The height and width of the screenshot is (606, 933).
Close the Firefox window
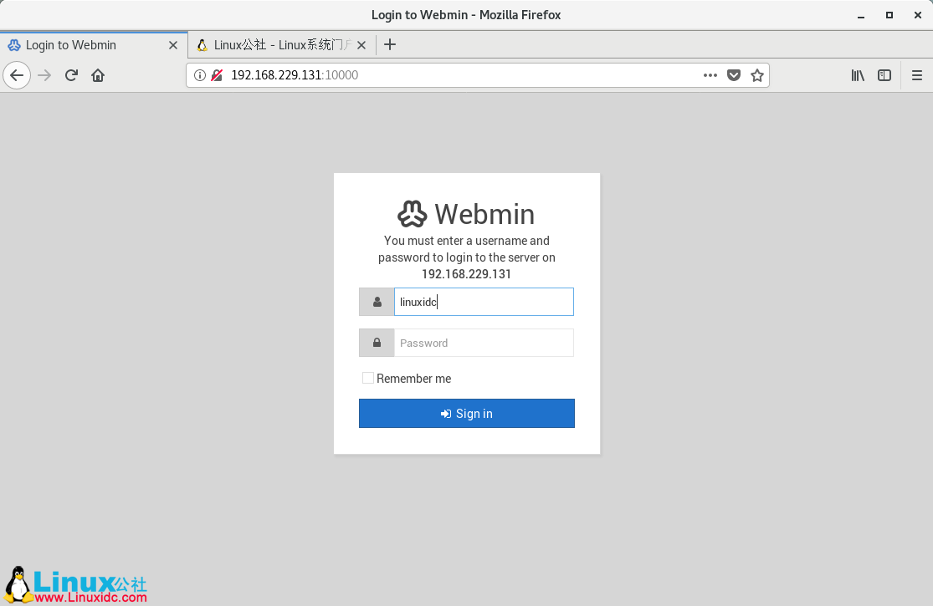[x=918, y=15]
